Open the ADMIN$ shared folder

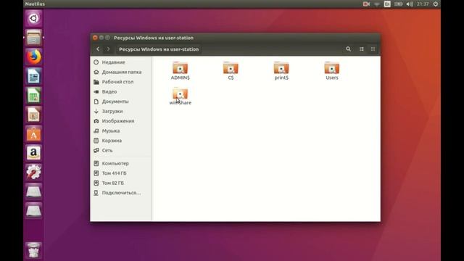pyautogui.click(x=181, y=70)
